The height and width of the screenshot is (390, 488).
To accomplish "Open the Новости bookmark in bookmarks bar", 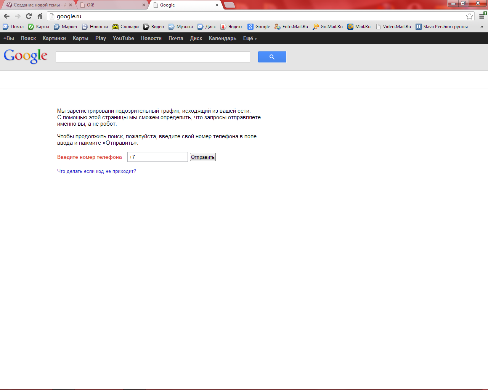I will tap(95, 27).
